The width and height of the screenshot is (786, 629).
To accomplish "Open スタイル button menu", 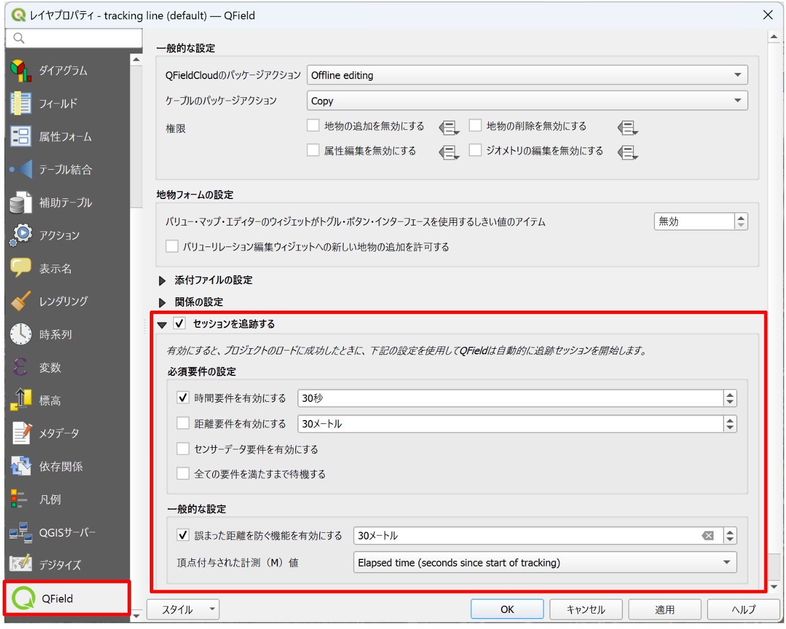I will click(x=183, y=610).
